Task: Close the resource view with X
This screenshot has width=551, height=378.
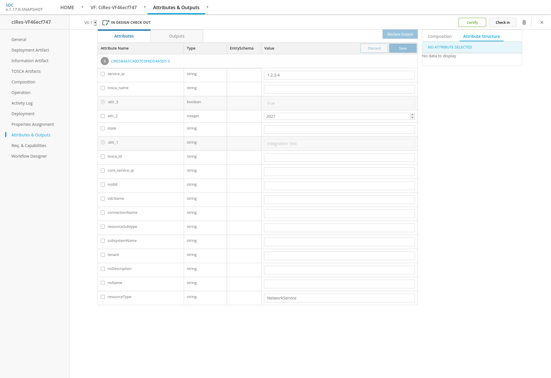Action: tap(542, 22)
